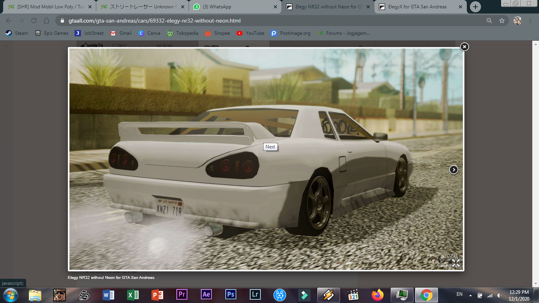539x303 pixels.
Task: Launch Adobe After Effects from the taskbar
Action: 206,295
